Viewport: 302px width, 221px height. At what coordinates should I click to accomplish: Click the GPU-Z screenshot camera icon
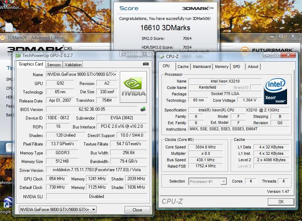145,64
